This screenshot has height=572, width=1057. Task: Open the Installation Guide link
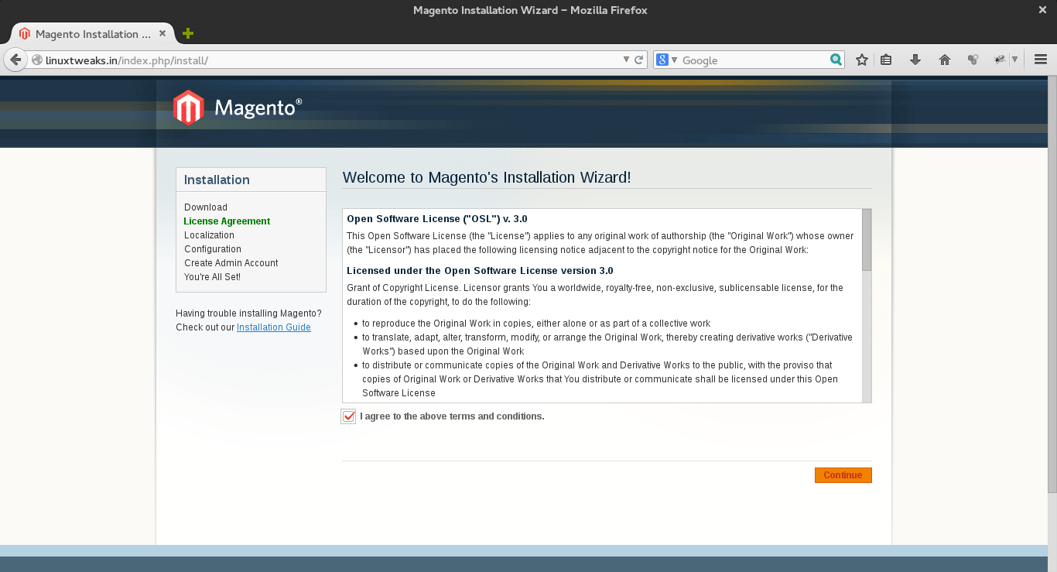274,327
